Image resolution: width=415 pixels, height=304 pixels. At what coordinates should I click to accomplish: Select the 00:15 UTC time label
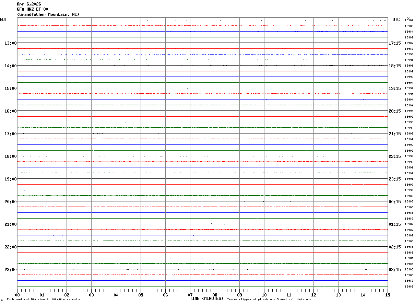pos(394,202)
